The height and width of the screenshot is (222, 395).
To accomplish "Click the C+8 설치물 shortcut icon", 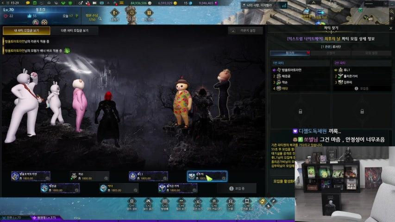I will (x=247, y=201).
